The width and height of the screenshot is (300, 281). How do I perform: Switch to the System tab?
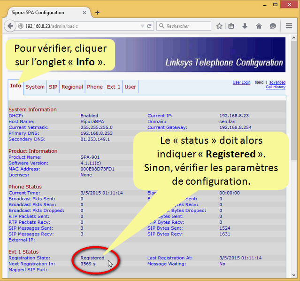[x=35, y=87]
